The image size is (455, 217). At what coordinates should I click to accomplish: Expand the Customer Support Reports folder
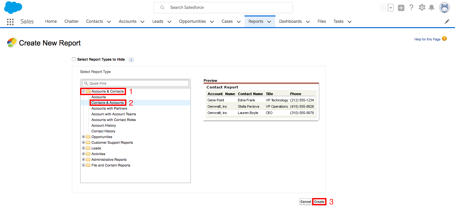point(84,142)
